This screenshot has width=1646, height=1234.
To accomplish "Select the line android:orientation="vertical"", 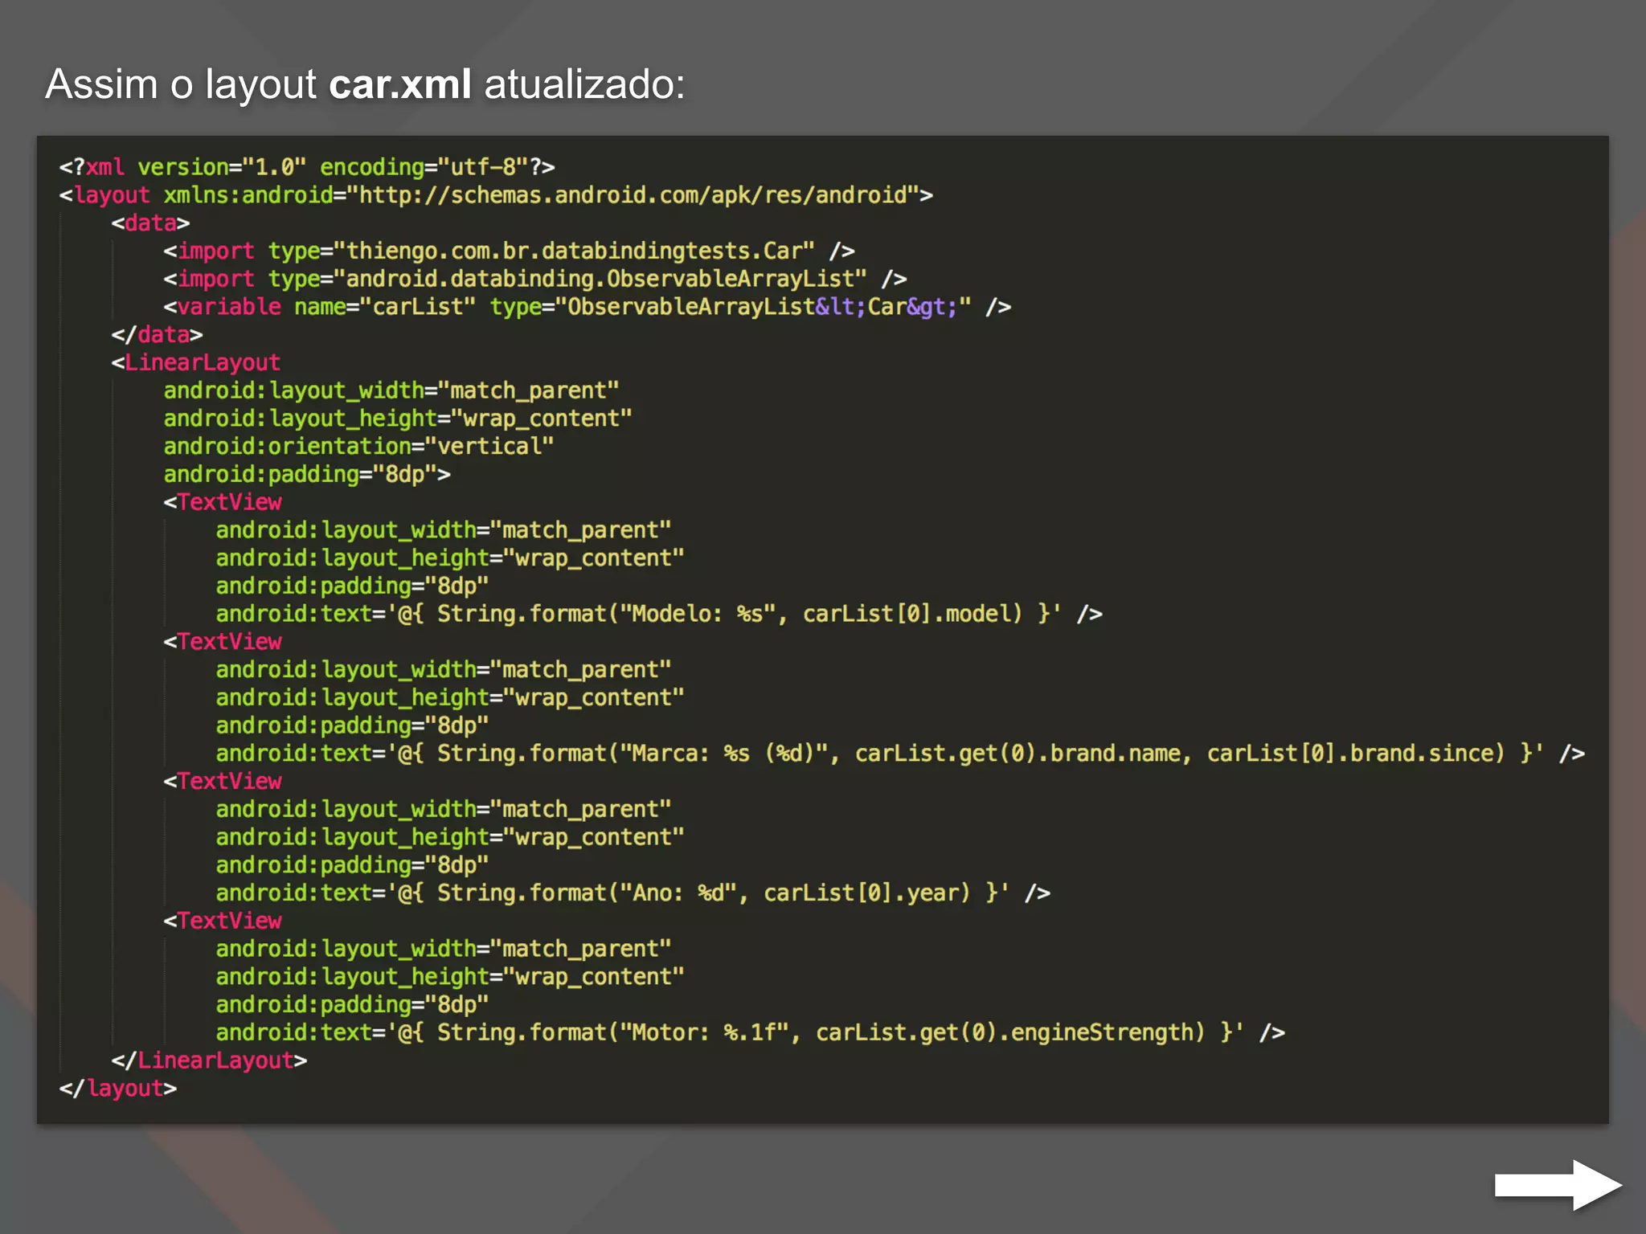I will [x=358, y=447].
